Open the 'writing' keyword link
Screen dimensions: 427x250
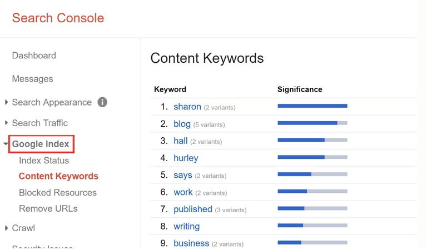tap(187, 226)
